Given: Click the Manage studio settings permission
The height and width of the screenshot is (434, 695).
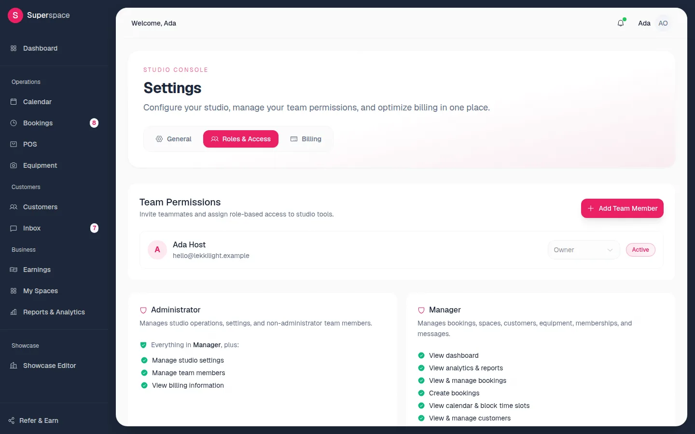Looking at the screenshot, I should (188, 360).
